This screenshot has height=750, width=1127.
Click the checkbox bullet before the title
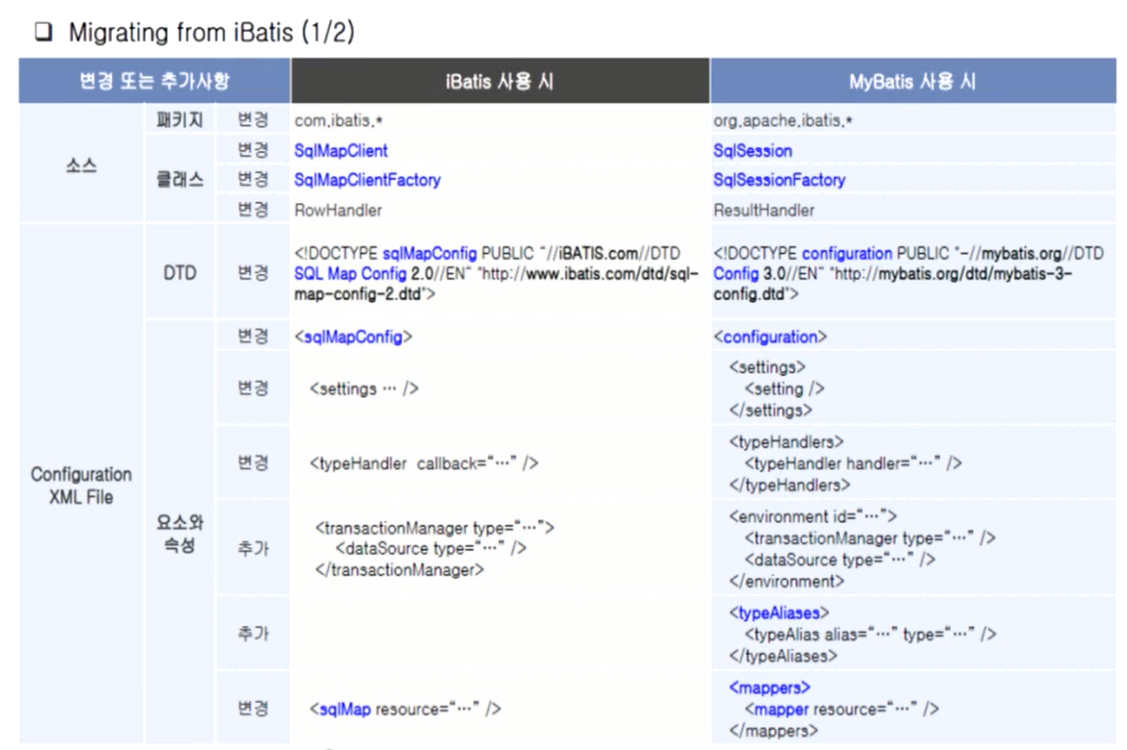tap(44, 34)
